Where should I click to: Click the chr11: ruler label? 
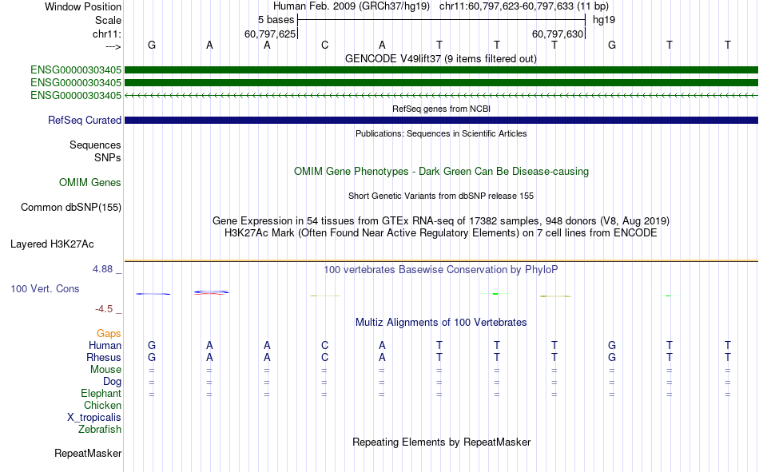pyautogui.click(x=106, y=34)
